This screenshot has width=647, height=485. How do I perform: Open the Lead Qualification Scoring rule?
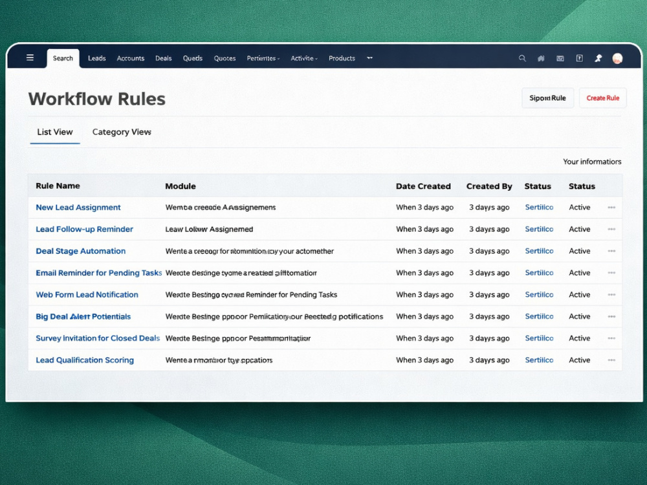click(85, 360)
